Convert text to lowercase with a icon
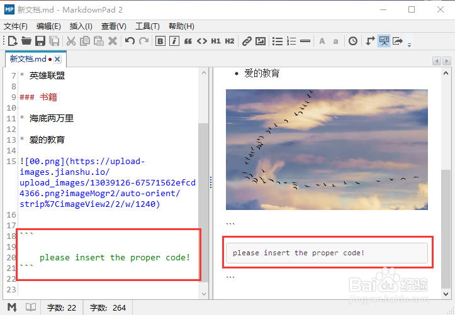Viewport: 455px width, 315px height. pyautogui.click(x=335, y=41)
